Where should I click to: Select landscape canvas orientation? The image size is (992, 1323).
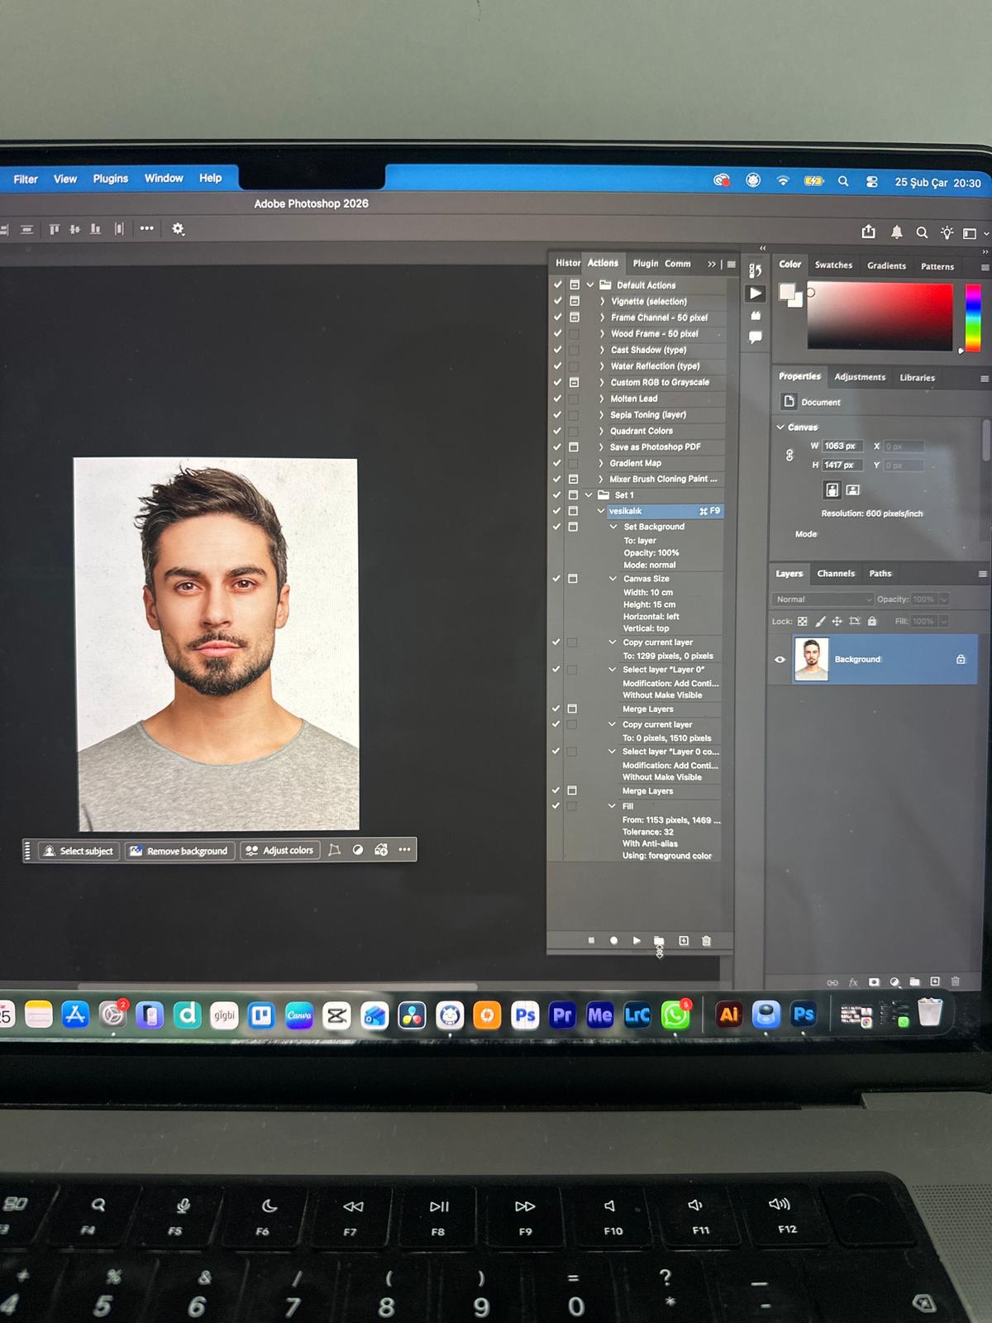(853, 490)
